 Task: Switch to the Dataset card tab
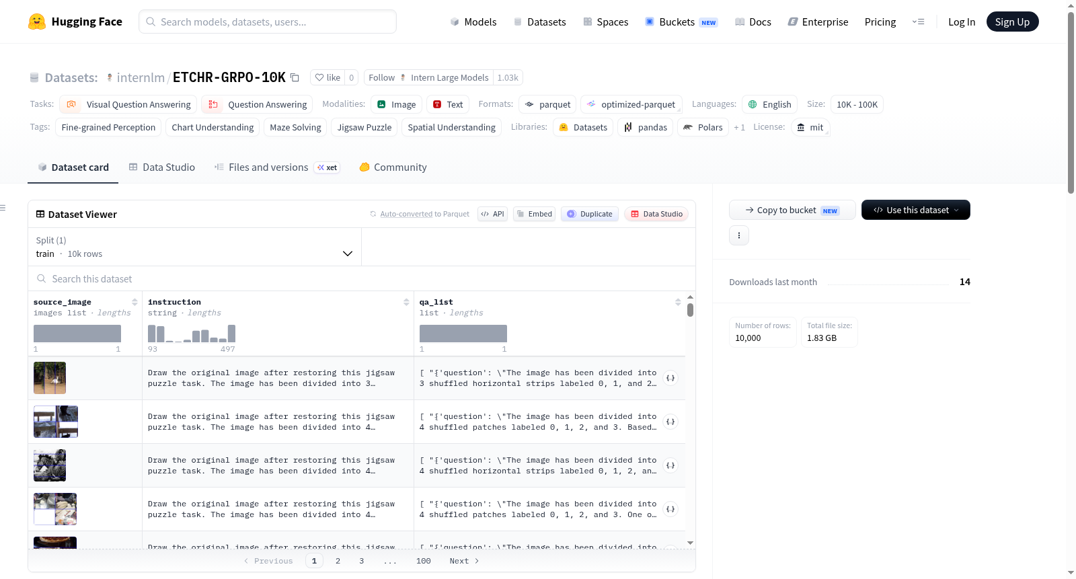click(73, 167)
